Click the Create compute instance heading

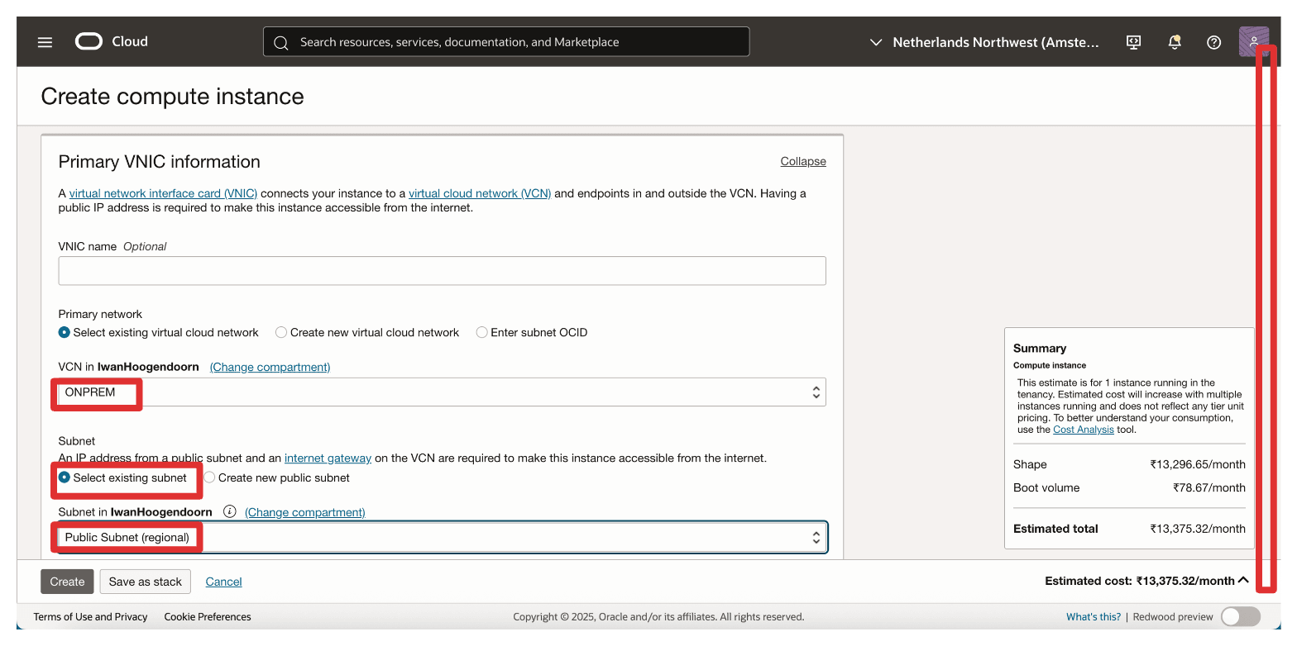pos(172,97)
